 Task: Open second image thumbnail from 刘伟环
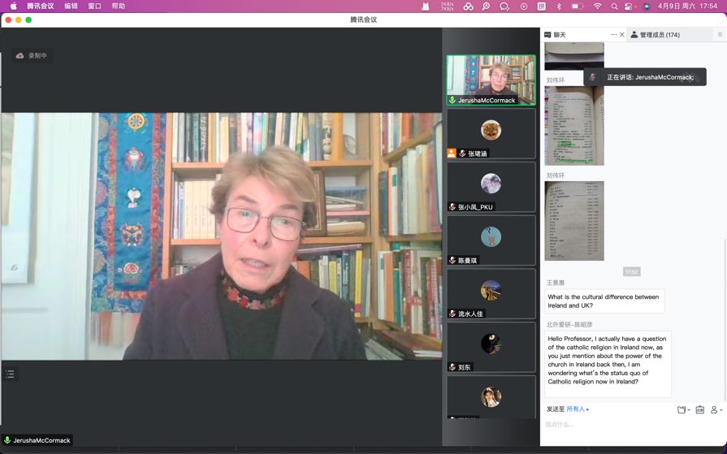click(573, 221)
